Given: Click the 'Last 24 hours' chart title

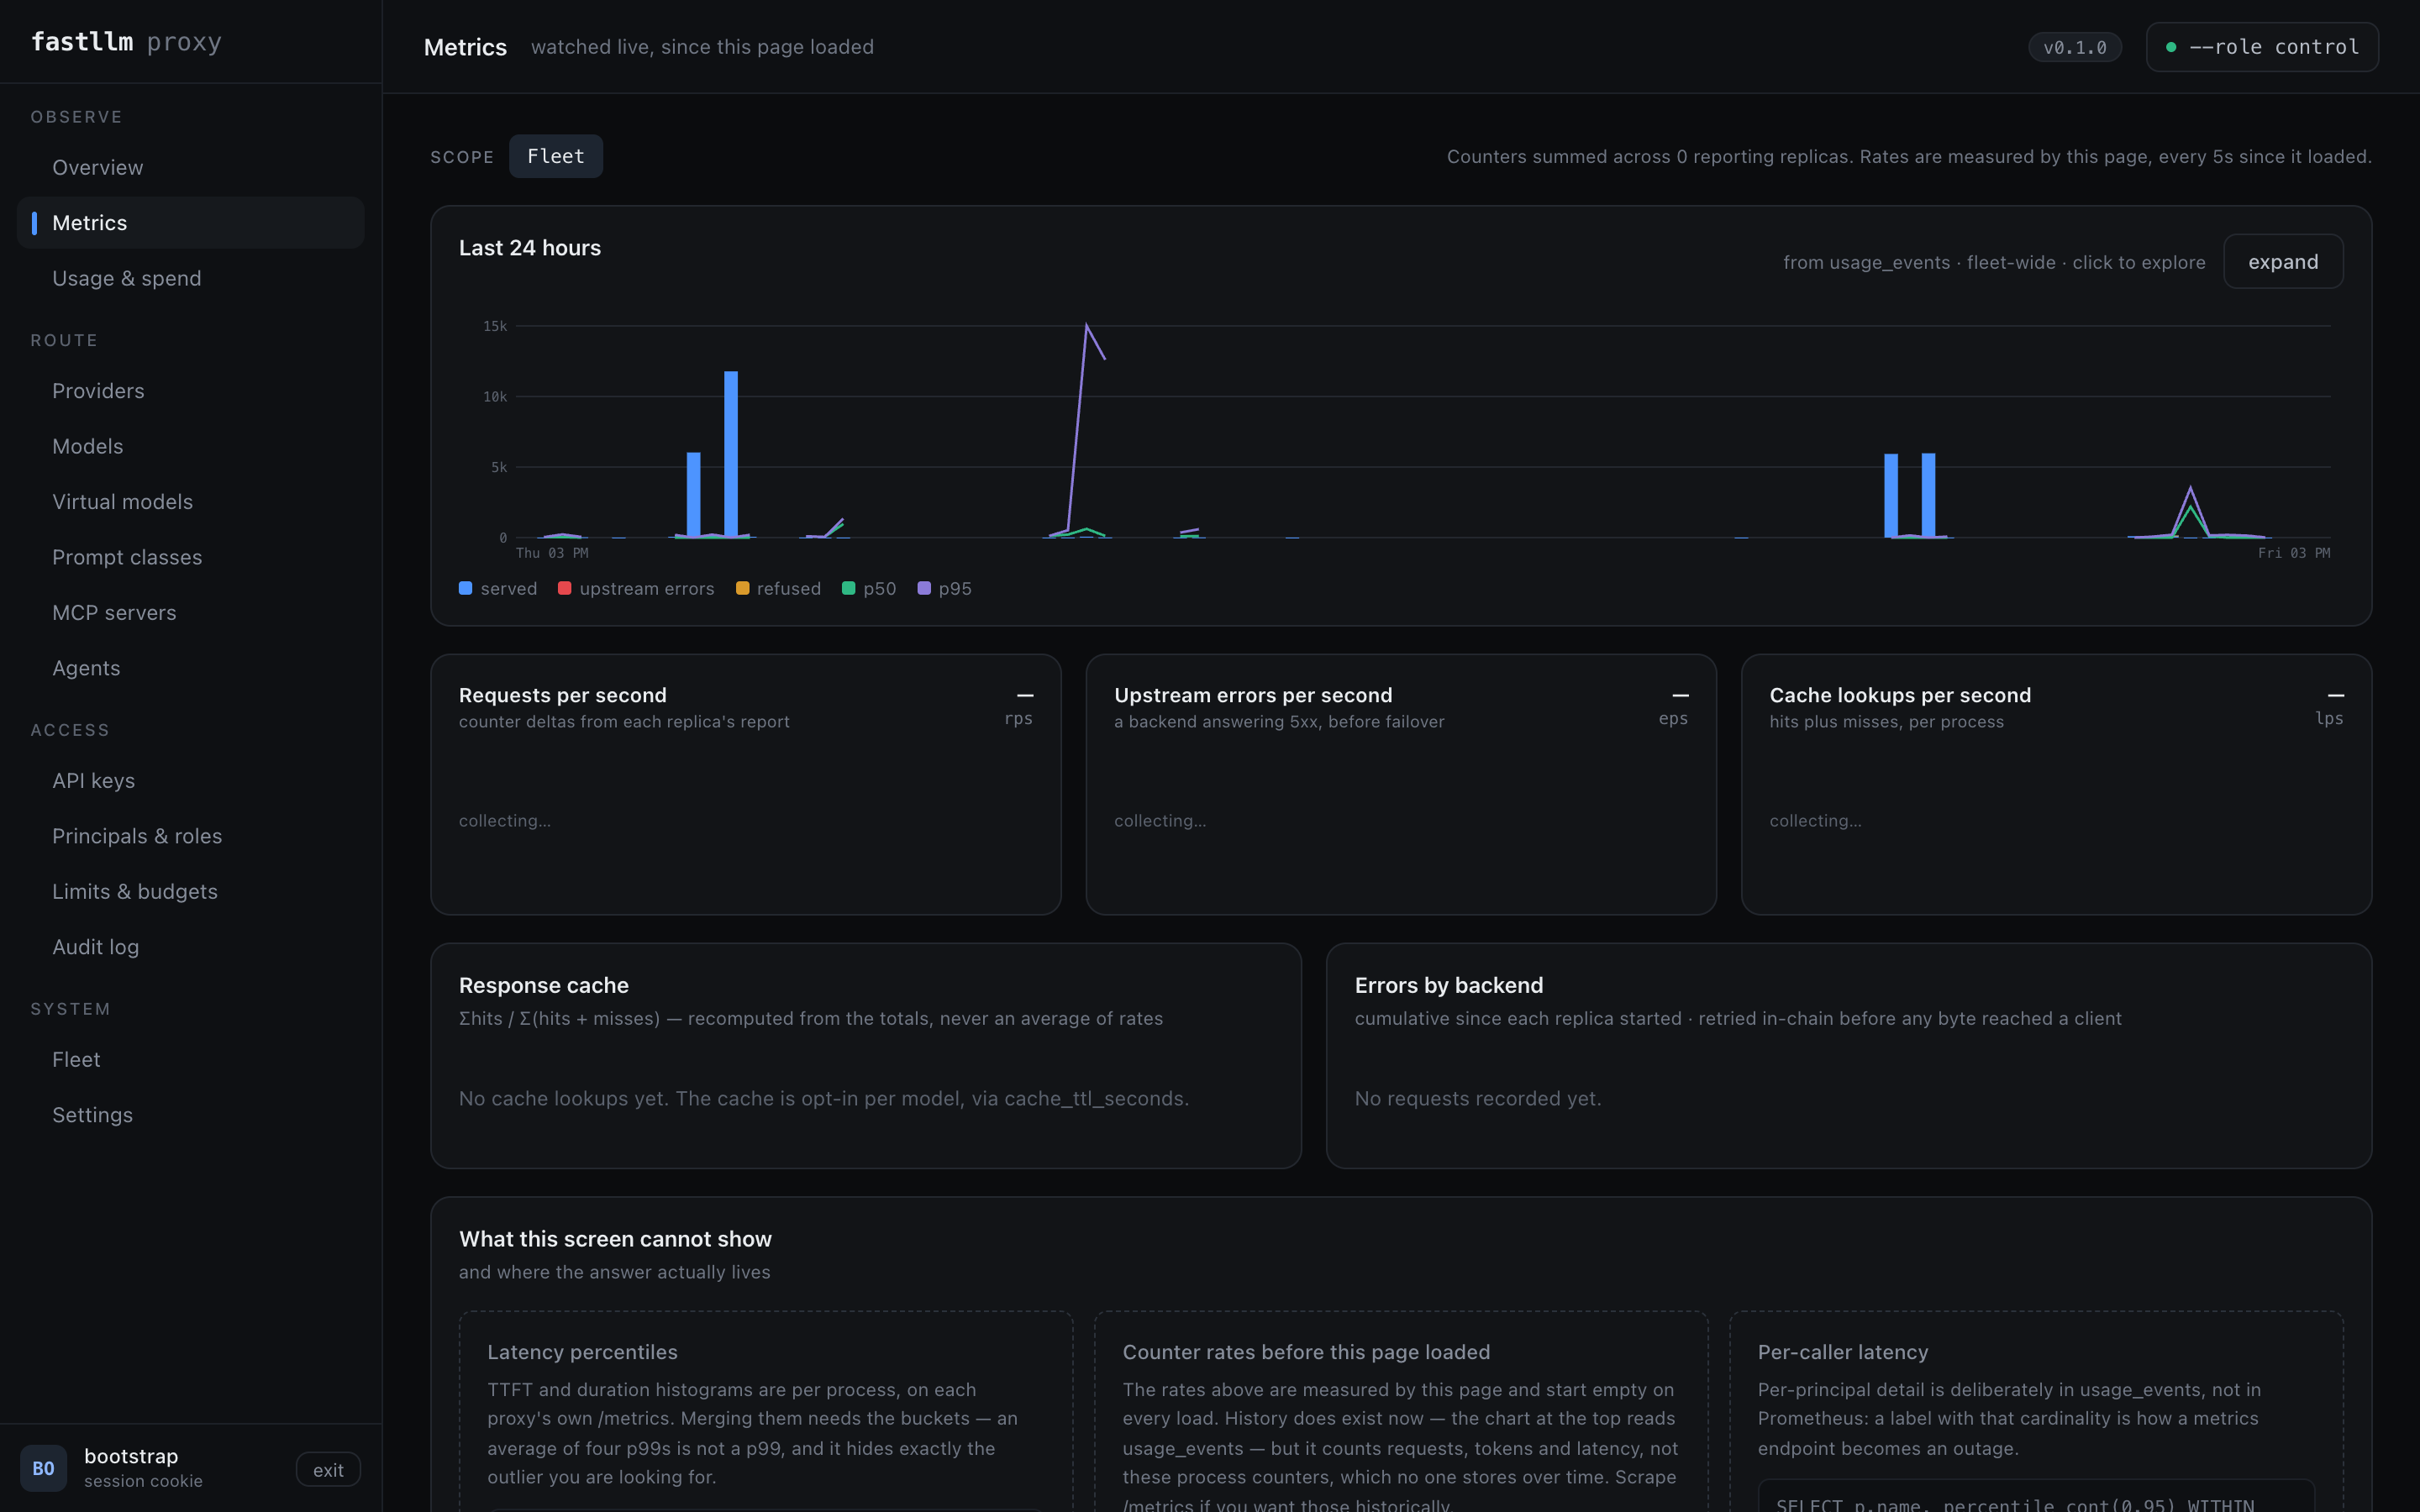Looking at the screenshot, I should click(530, 248).
